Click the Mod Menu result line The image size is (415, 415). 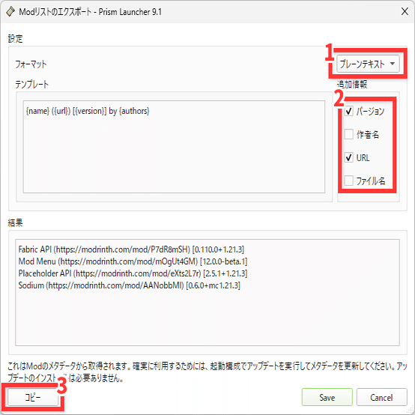click(133, 261)
